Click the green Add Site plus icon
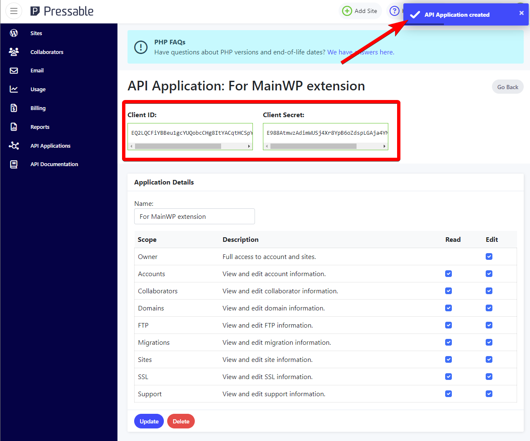Viewport: 530px width, 441px height. 347,11
